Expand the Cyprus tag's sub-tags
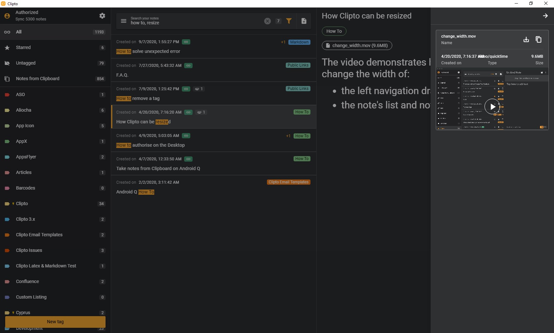The width and height of the screenshot is (554, 333). [x=13, y=313]
